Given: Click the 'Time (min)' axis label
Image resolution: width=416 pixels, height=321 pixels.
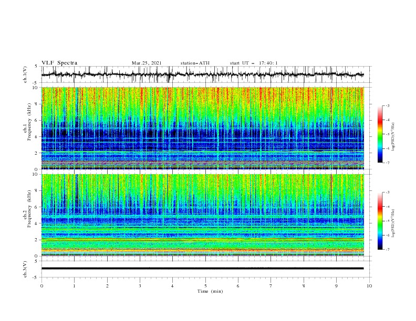Looking at the screenshot, I should coord(210,291).
